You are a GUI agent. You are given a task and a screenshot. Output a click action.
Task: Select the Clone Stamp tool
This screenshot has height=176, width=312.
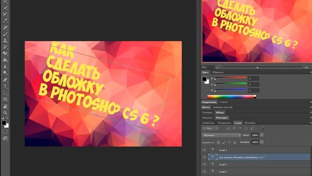click(x=5, y=41)
